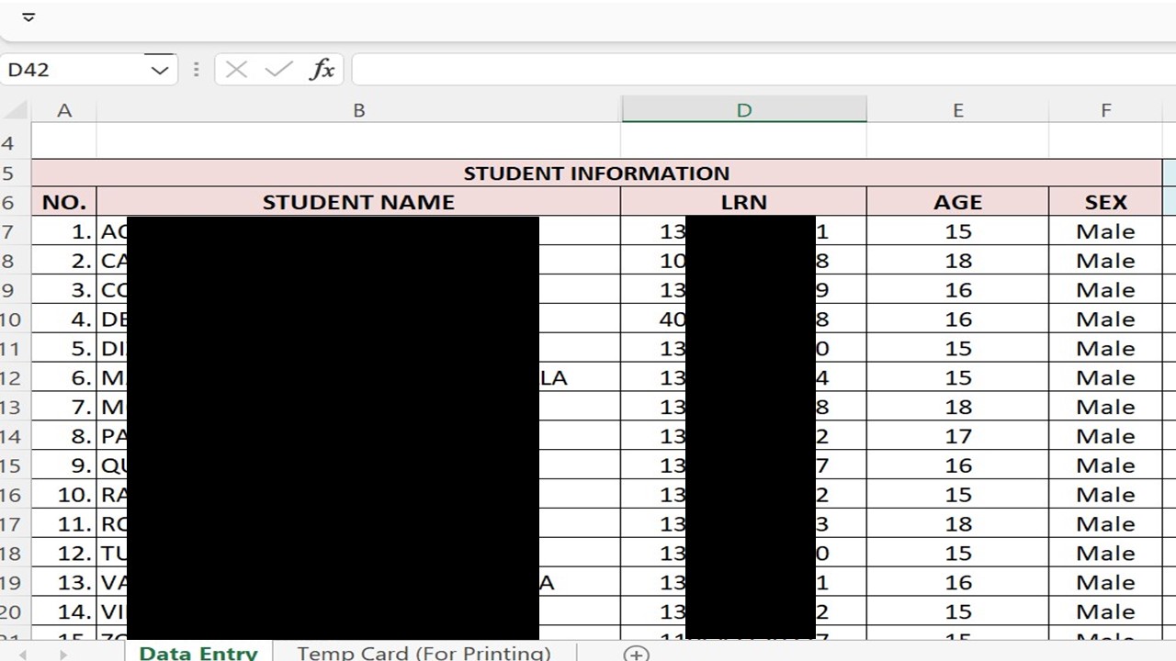Image resolution: width=1176 pixels, height=661 pixels.
Task: Click the formula bar options dots handle
Action: (x=196, y=70)
